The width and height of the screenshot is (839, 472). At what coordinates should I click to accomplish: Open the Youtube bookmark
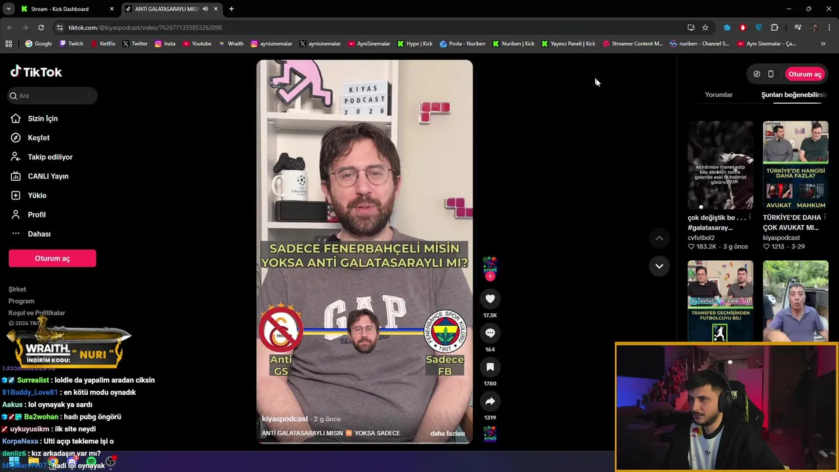pos(197,44)
